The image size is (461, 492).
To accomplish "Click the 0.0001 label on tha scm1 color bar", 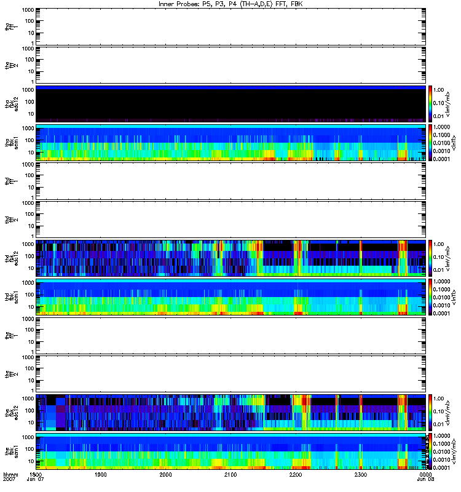I will [441, 159].
